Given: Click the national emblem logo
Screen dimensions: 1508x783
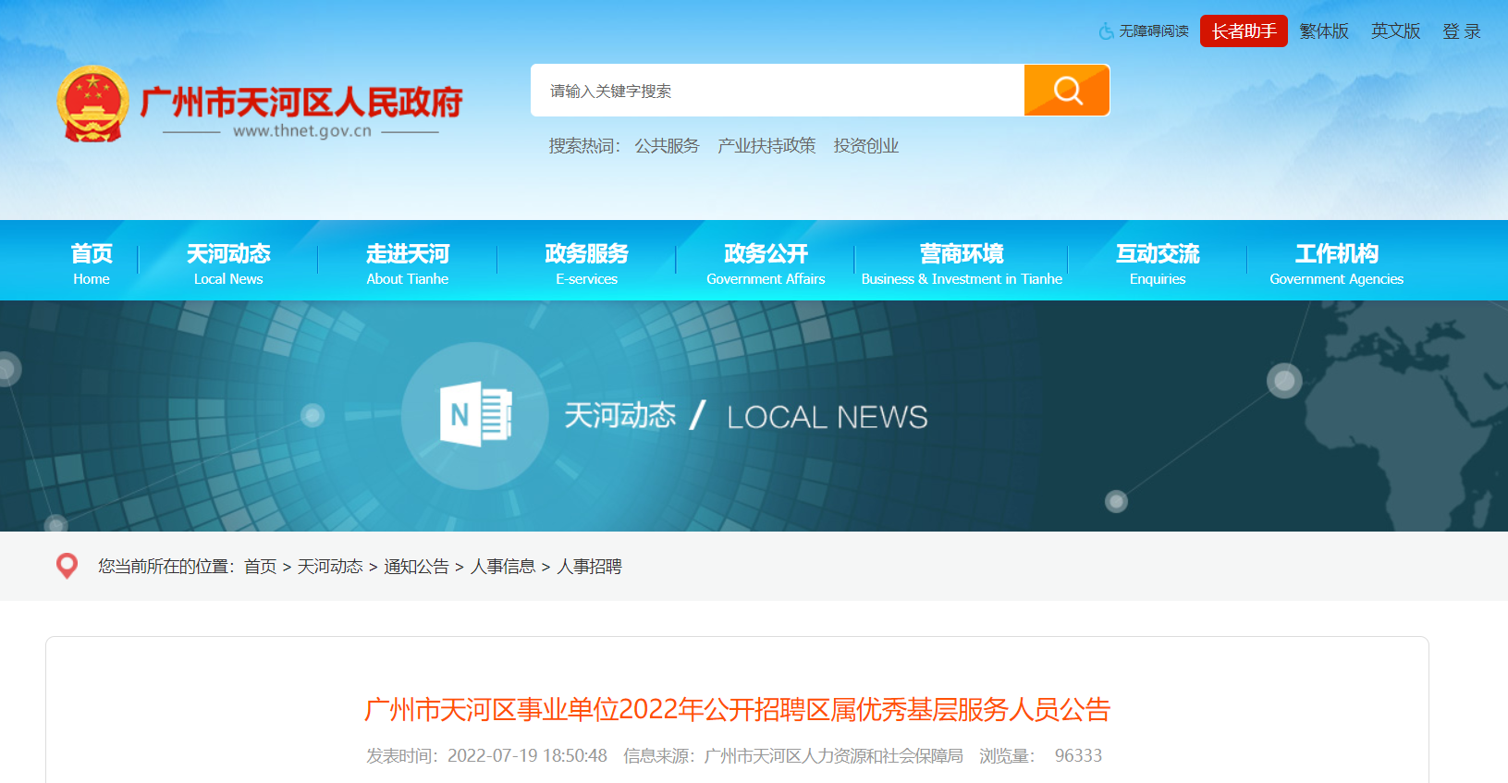Looking at the screenshot, I should 92,104.
